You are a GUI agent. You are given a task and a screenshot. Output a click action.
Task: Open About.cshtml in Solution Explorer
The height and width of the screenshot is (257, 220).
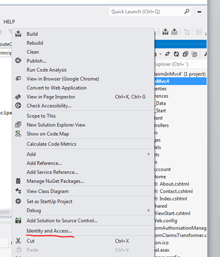point(174,184)
